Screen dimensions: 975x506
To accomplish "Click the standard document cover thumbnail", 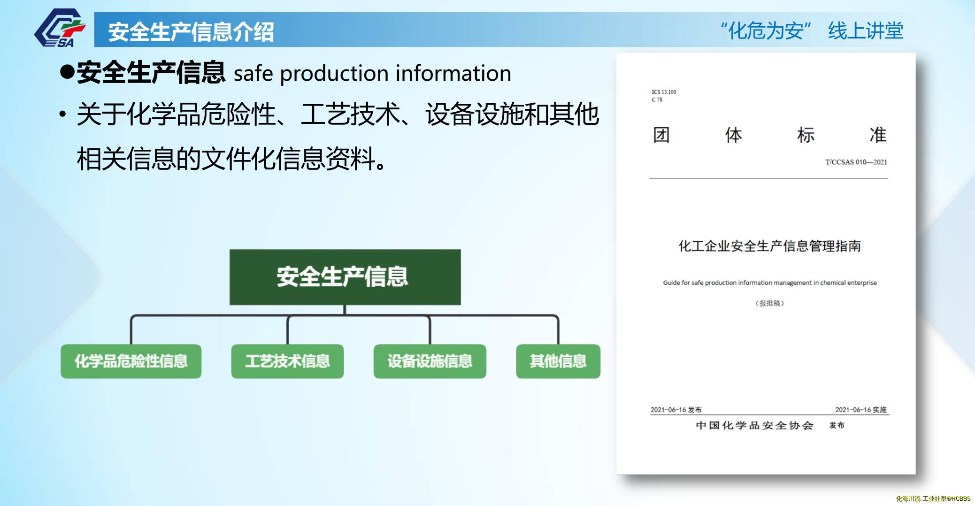I will click(766, 263).
